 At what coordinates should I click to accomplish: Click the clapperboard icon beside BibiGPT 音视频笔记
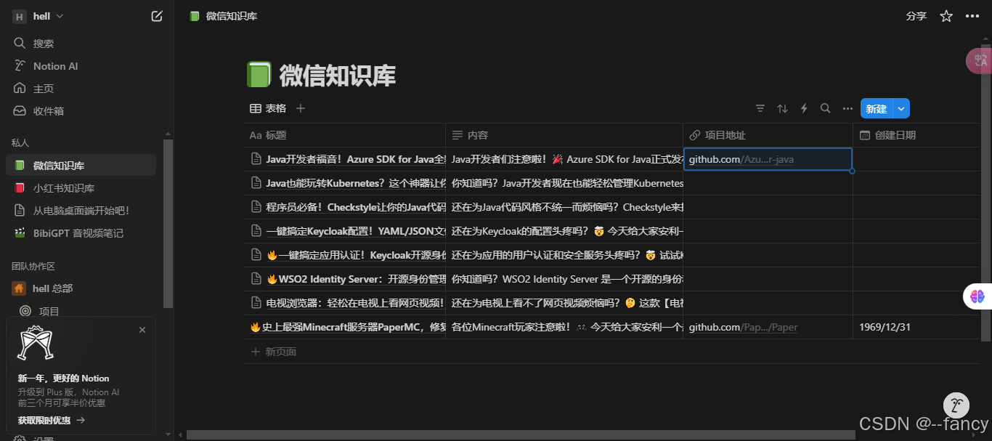[x=20, y=233]
